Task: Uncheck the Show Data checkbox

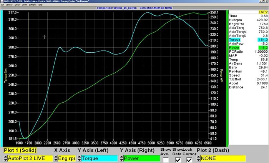Action: 178,160
